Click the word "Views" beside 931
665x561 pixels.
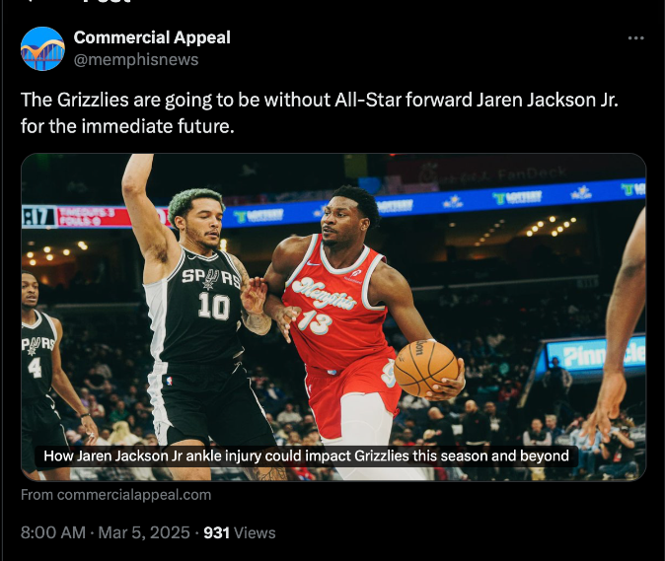[x=255, y=532]
